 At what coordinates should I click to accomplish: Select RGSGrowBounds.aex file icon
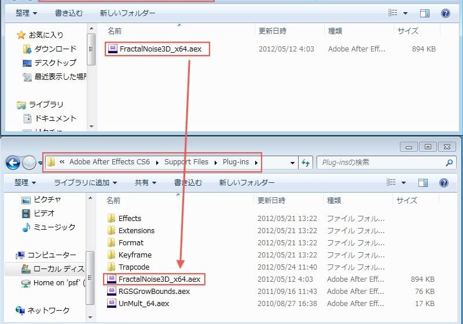point(111,291)
